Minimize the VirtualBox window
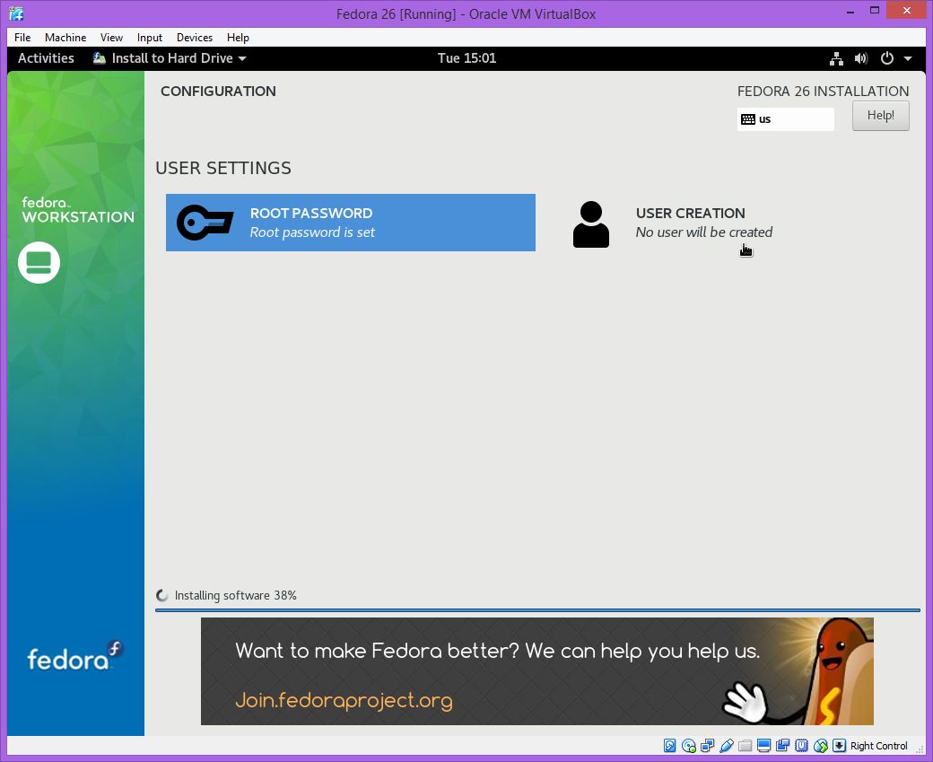 tap(850, 11)
